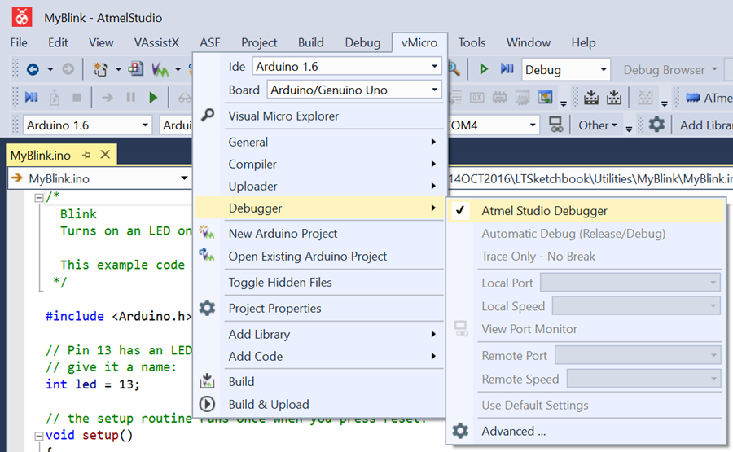This screenshot has width=733, height=452.
Task: Click the green continue arrow in debug toolbar
Action: tap(153, 97)
